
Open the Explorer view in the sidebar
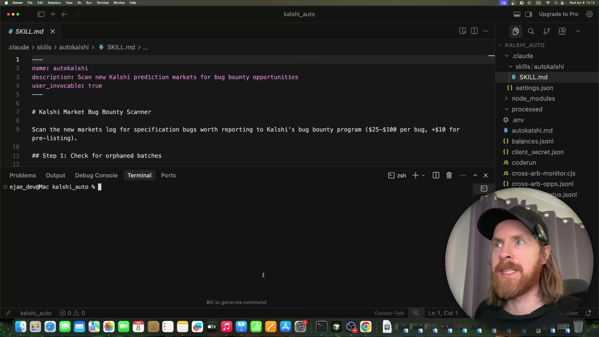[x=515, y=31]
